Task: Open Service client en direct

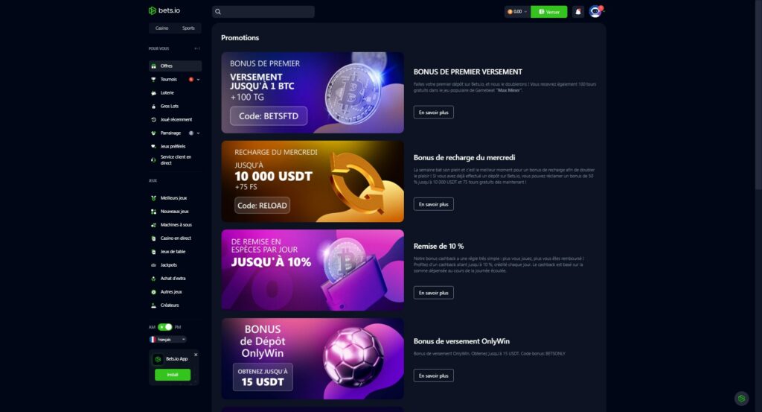Action: click(175, 160)
